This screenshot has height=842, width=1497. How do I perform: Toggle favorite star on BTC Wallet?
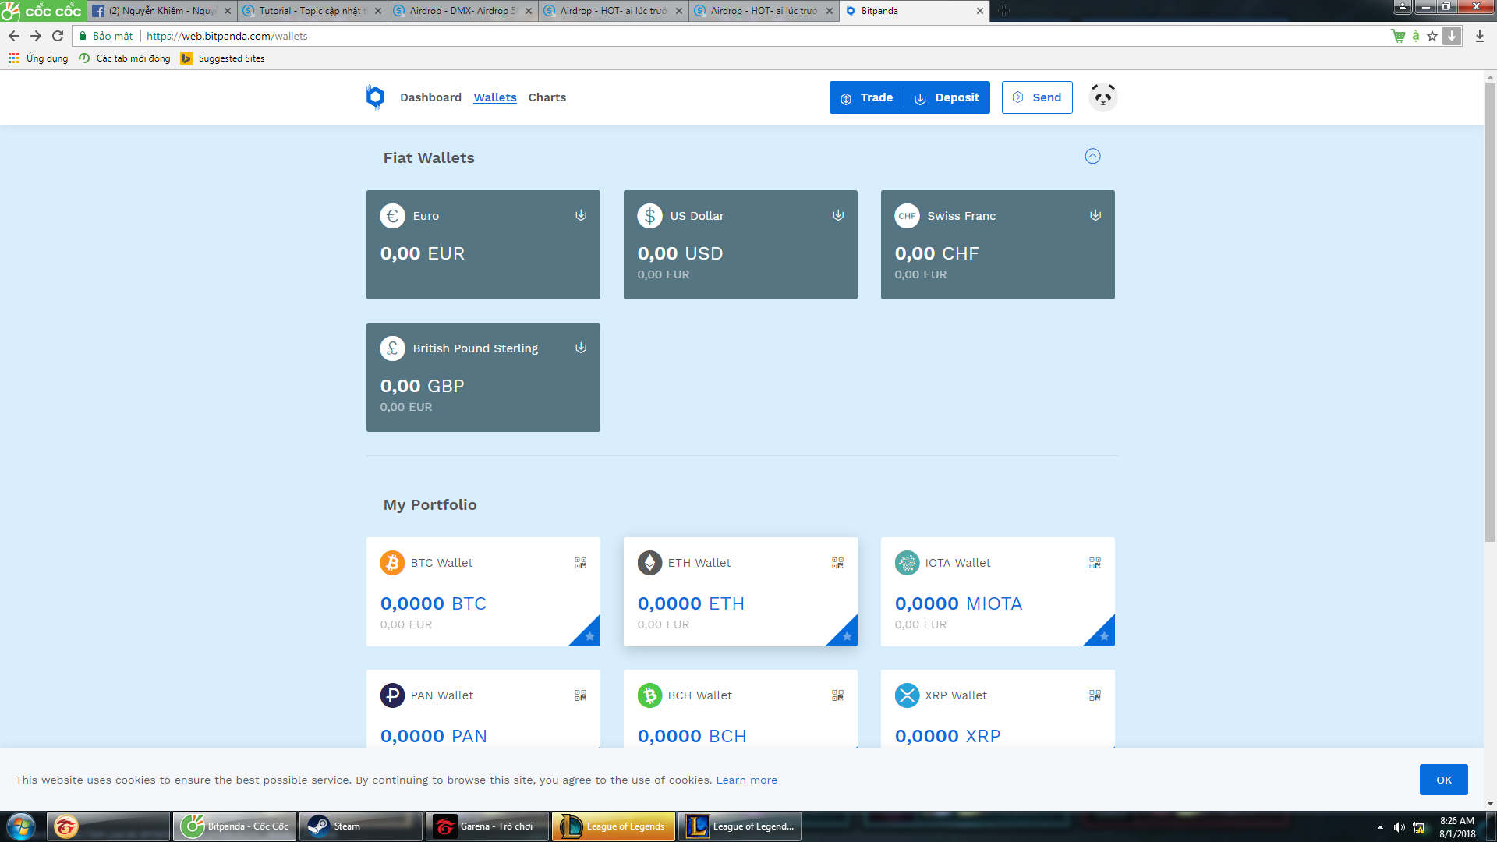tap(589, 636)
